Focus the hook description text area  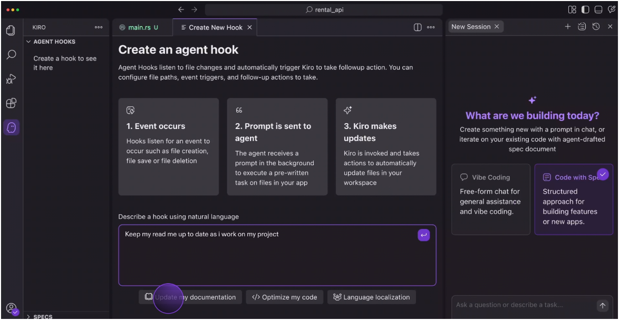click(x=277, y=255)
